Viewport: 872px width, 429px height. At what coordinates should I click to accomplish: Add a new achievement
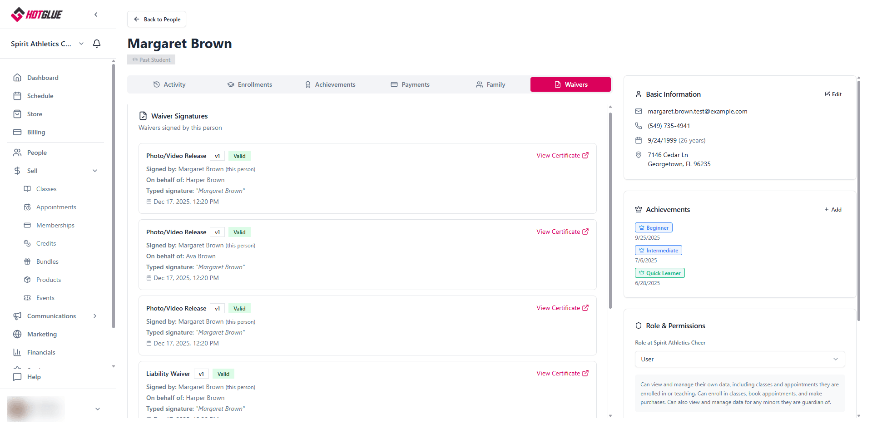click(x=833, y=210)
